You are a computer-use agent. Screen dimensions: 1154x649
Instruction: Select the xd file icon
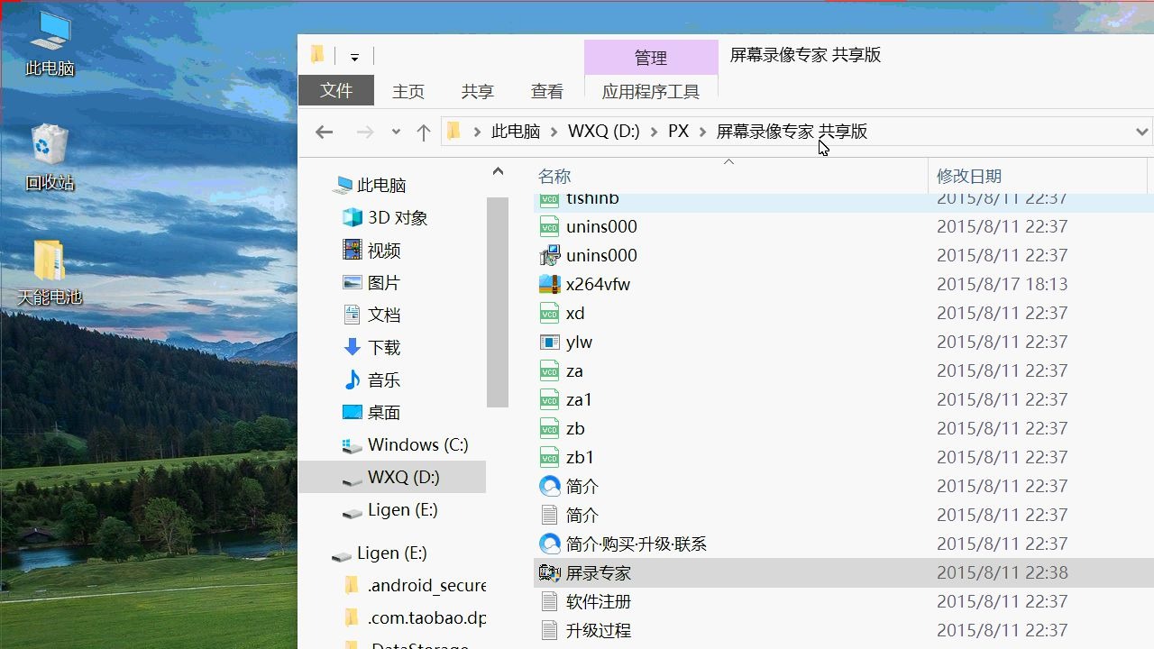click(x=550, y=314)
